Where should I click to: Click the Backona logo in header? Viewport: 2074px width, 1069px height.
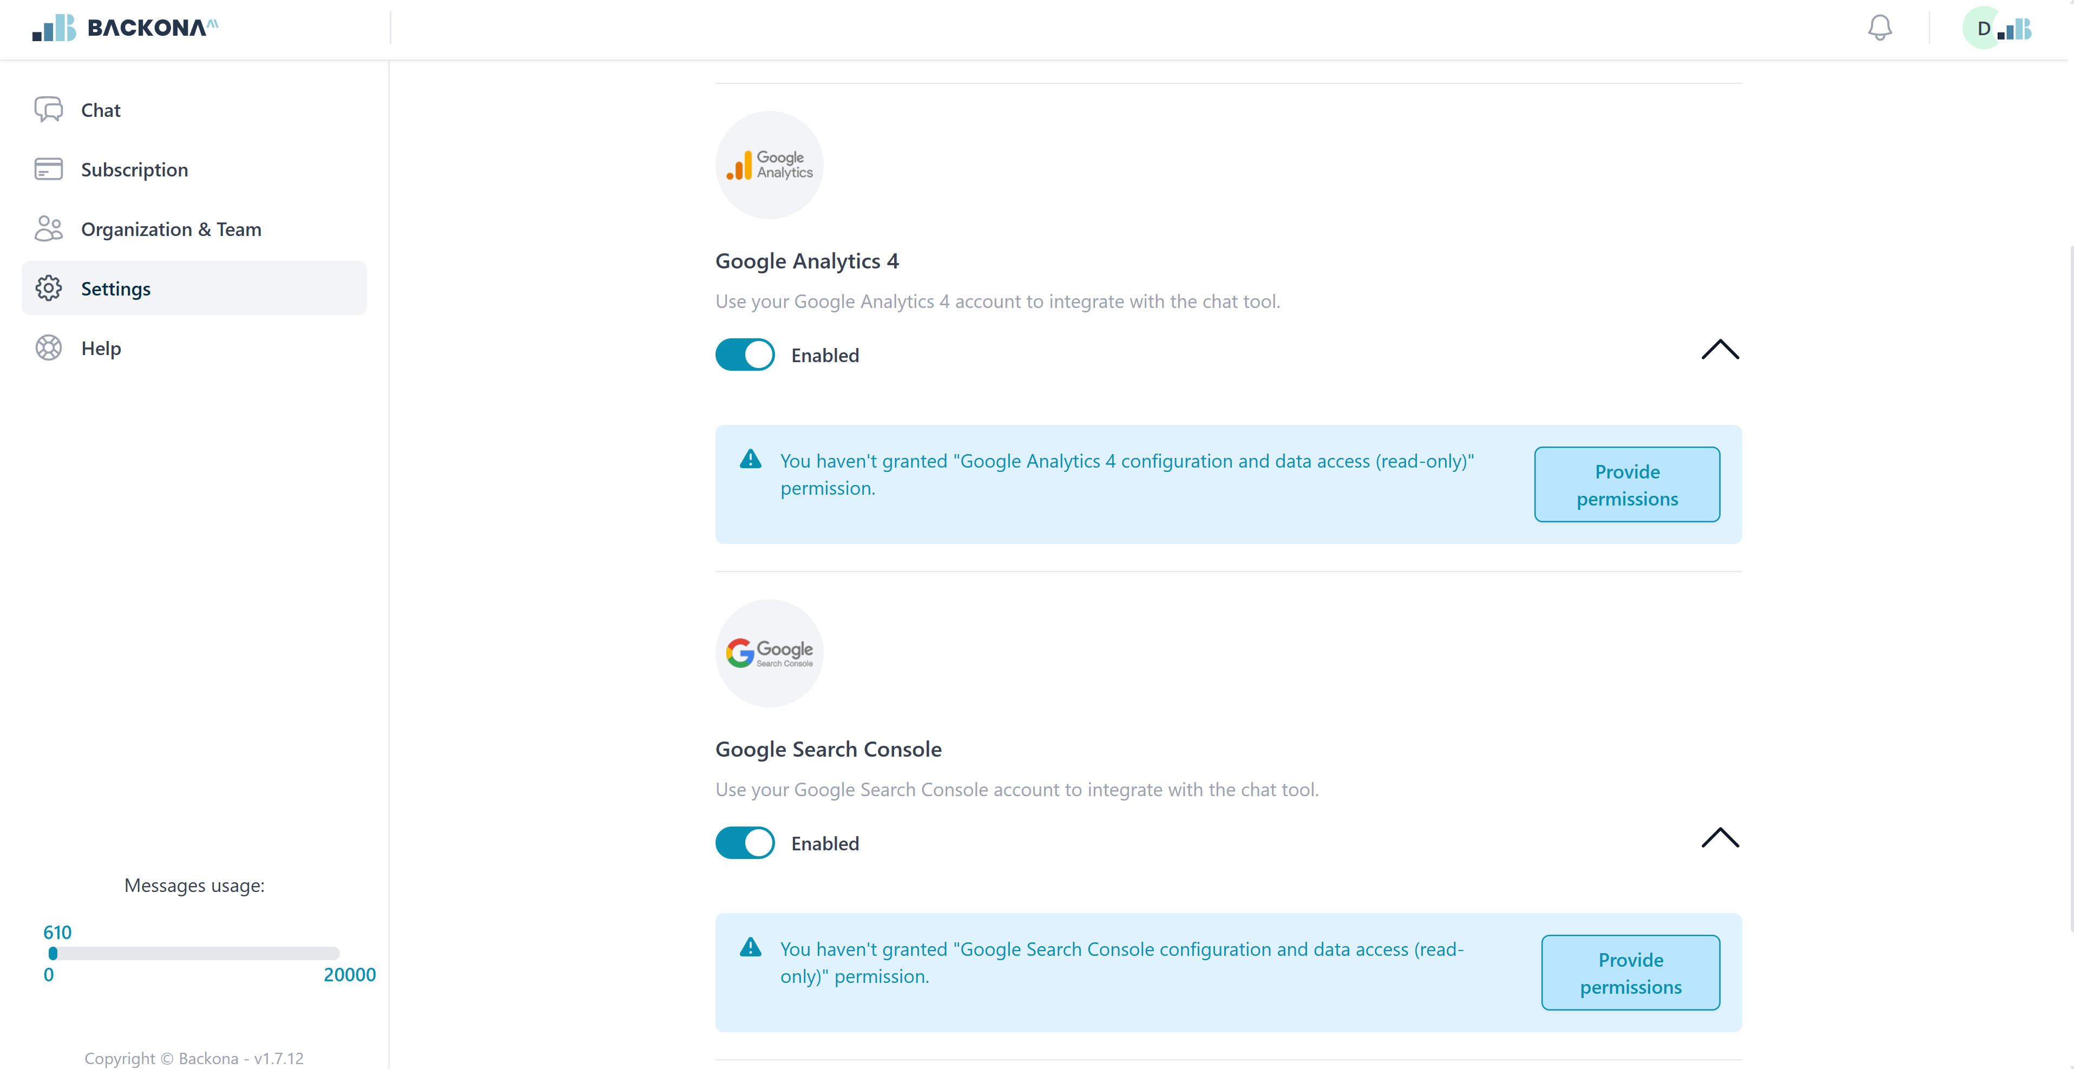pyautogui.click(x=126, y=28)
